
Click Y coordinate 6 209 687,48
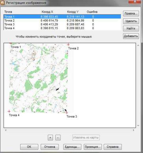[75, 24]
